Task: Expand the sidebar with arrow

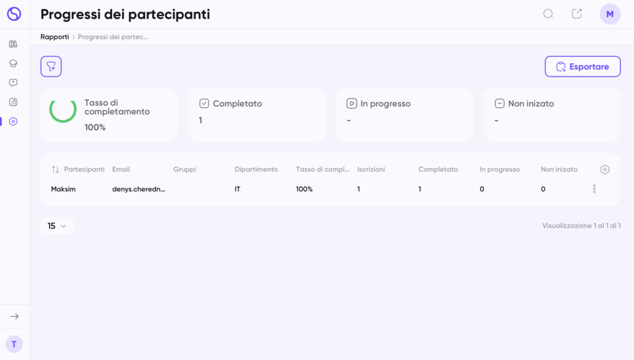Action: point(15,316)
